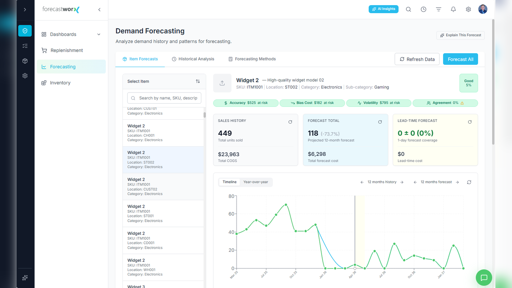Switch chart to Year-over-year view
This screenshot has height=288, width=512.
coord(256,182)
